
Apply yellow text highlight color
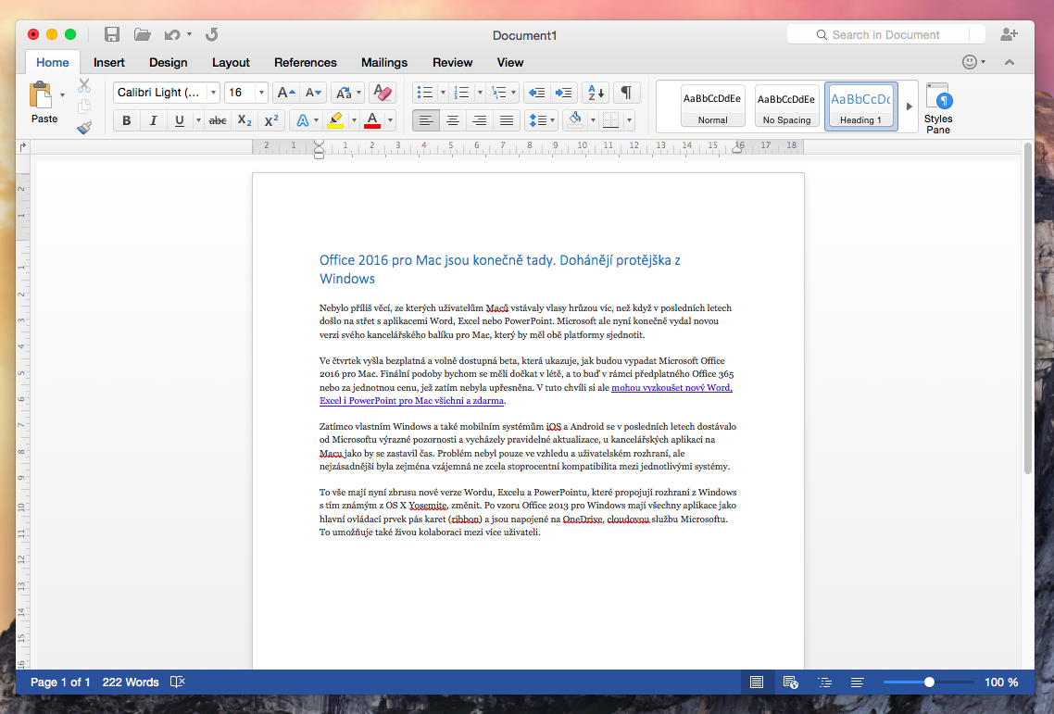click(x=334, y=120)
